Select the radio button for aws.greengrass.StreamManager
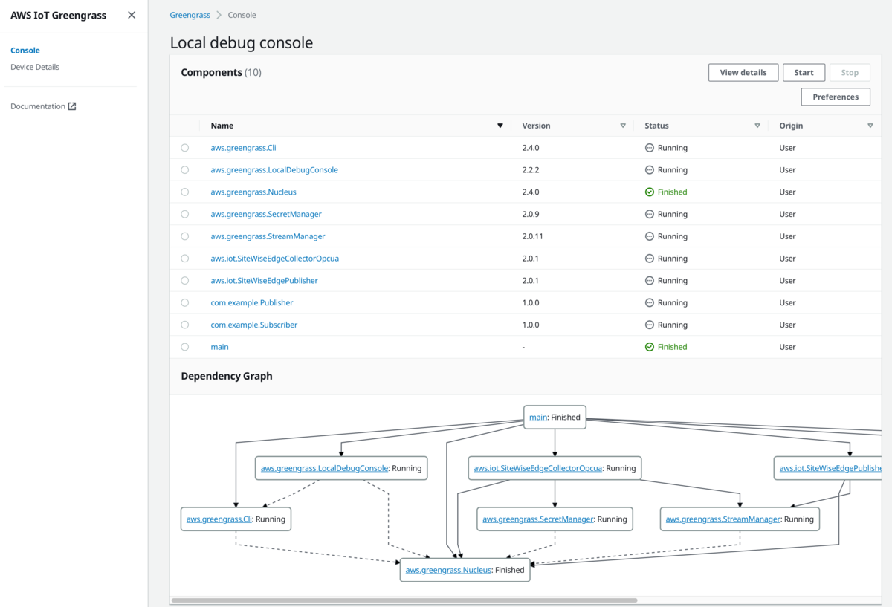892x607 pixels. tap(185, 236)
